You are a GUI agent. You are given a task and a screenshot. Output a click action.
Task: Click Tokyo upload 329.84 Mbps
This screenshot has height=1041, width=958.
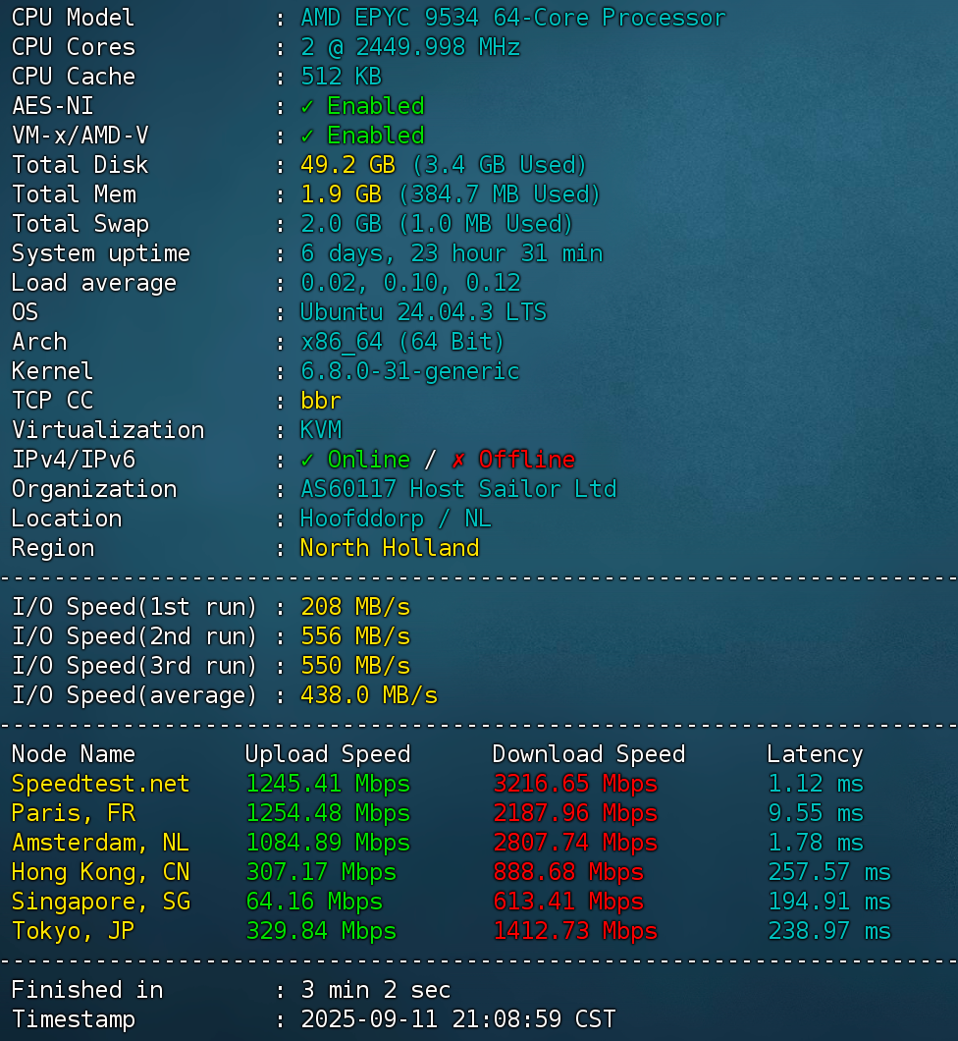point(320,931)
